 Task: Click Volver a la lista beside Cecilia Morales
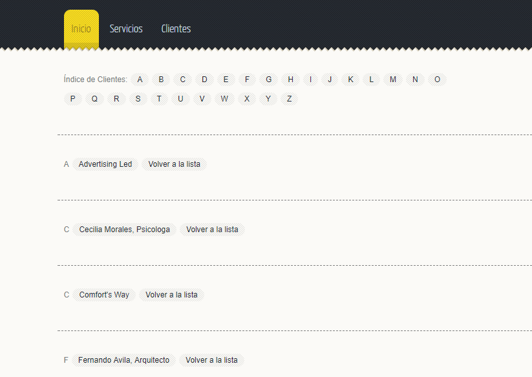tap(212, 230)
